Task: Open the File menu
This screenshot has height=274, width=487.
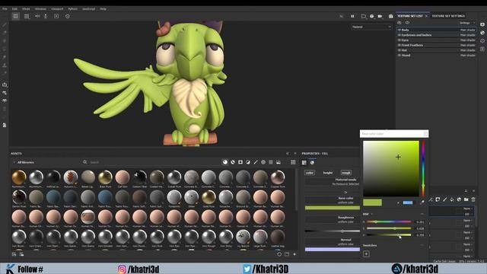Action: pyautogui.click(x=5, y=9)
